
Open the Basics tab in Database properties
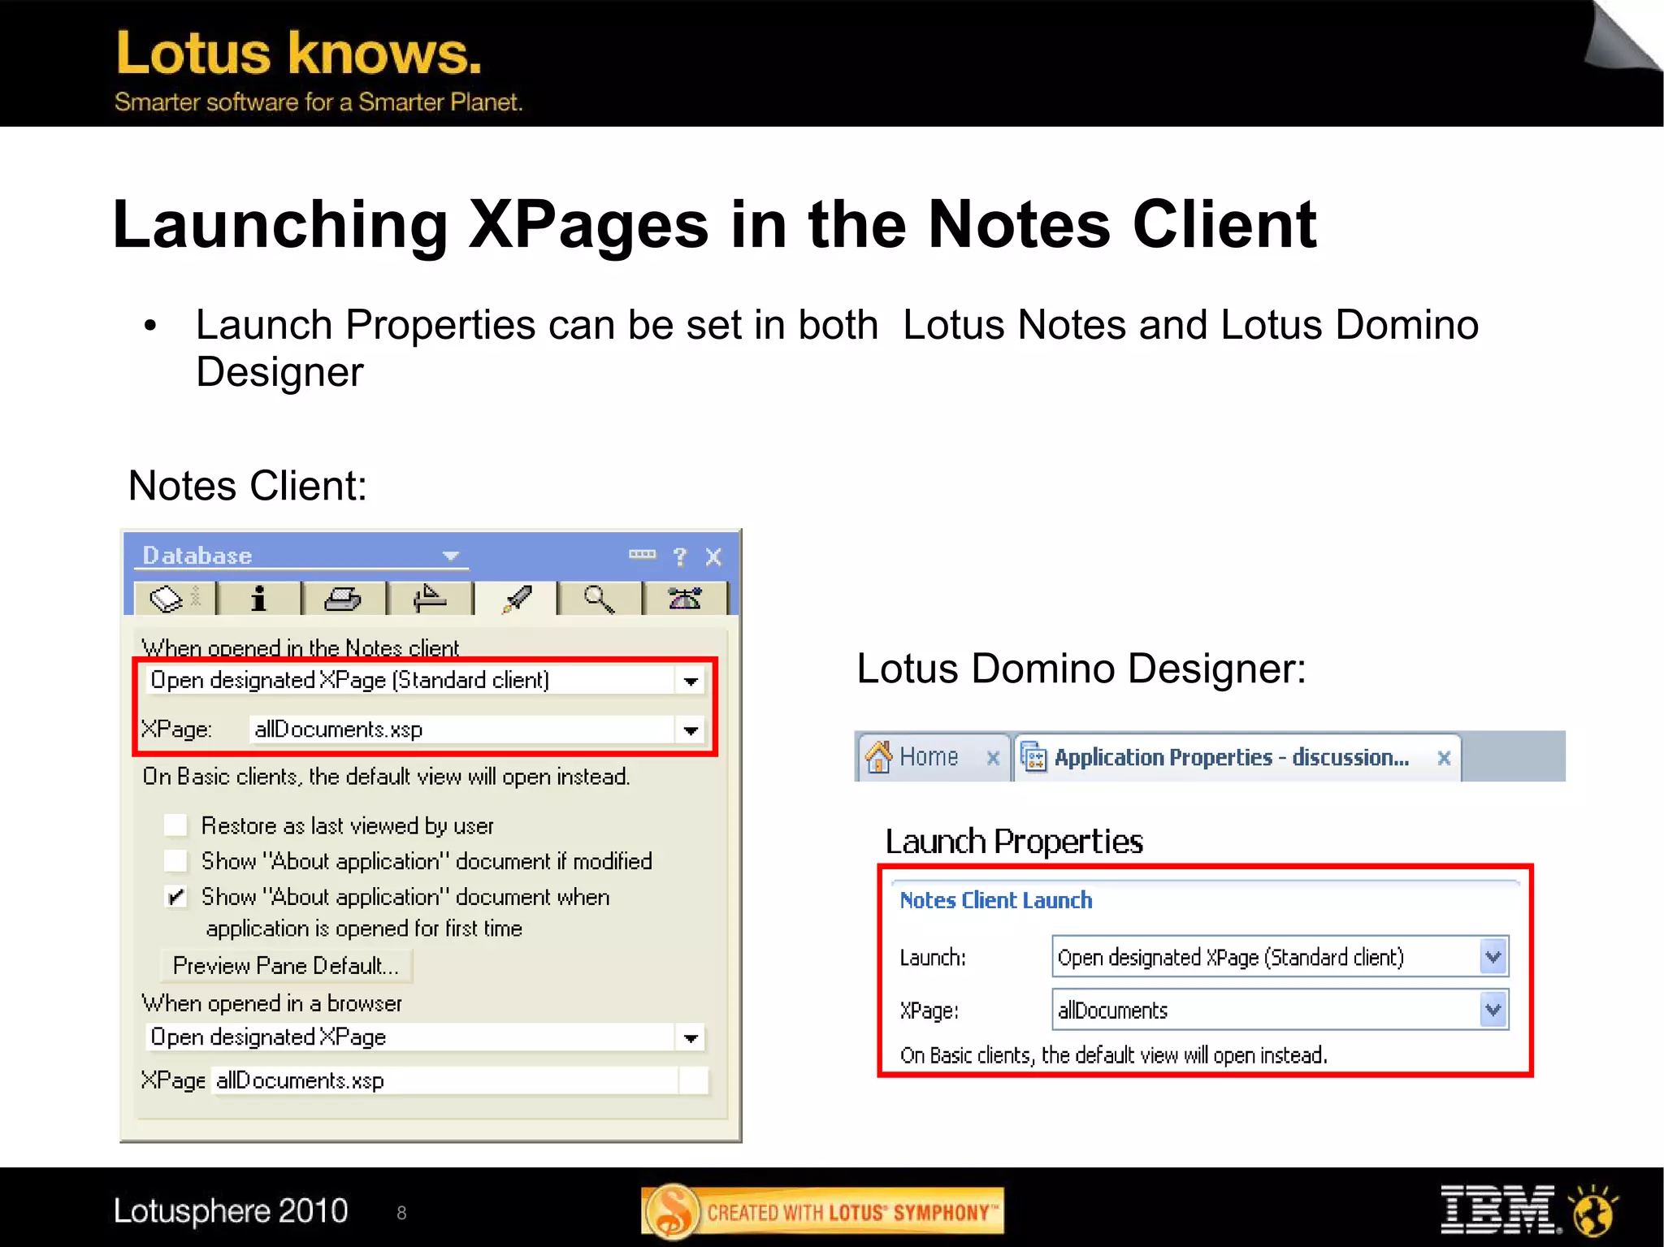pyautogui.click(x=175, y=599)
